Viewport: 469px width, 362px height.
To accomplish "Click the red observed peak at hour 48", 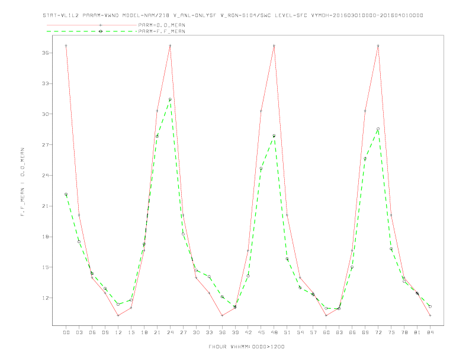I will click(274, 46).
